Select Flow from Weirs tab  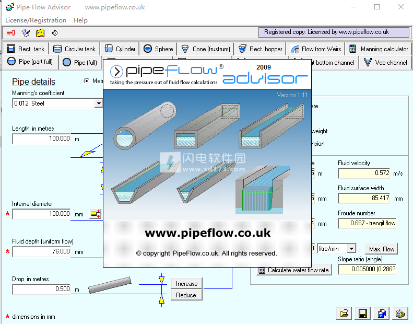[315, 49]
